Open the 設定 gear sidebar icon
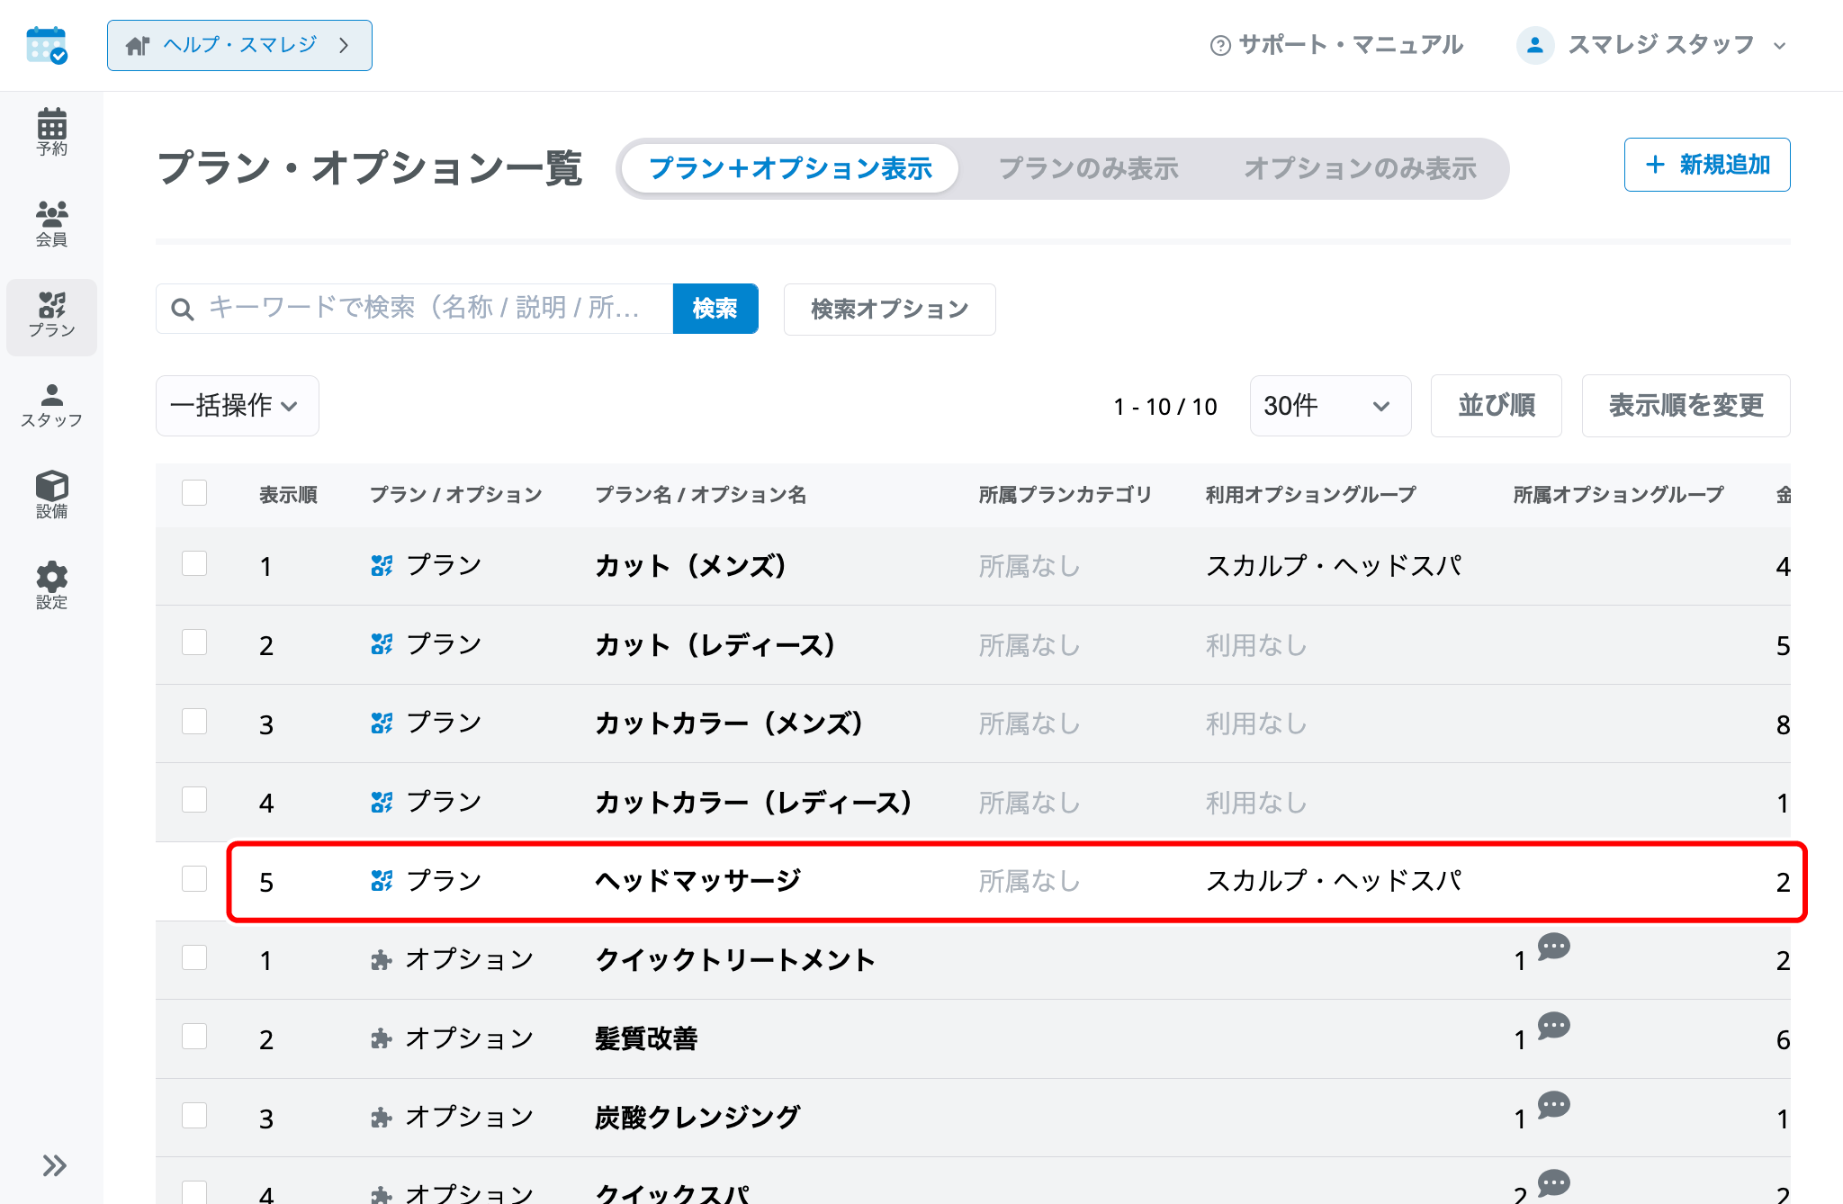The height and width of the screenshot is (1204, 1843). tap(51, 586)
